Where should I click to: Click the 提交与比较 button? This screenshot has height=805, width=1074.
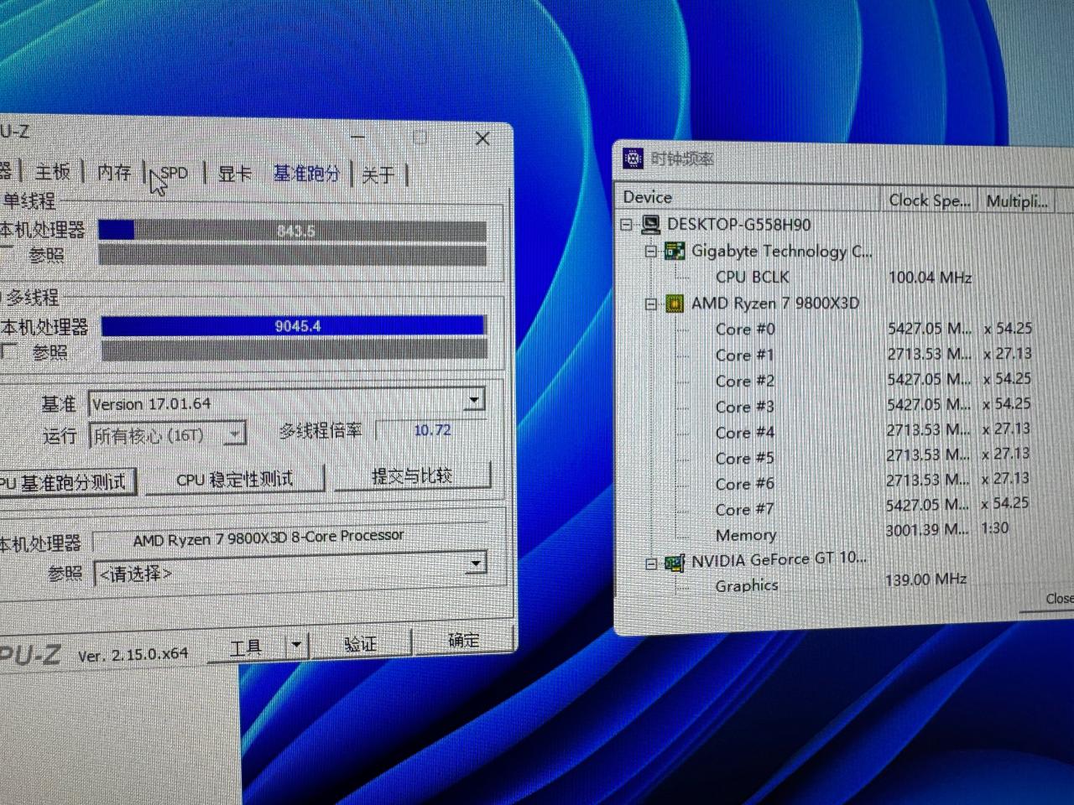412,476
